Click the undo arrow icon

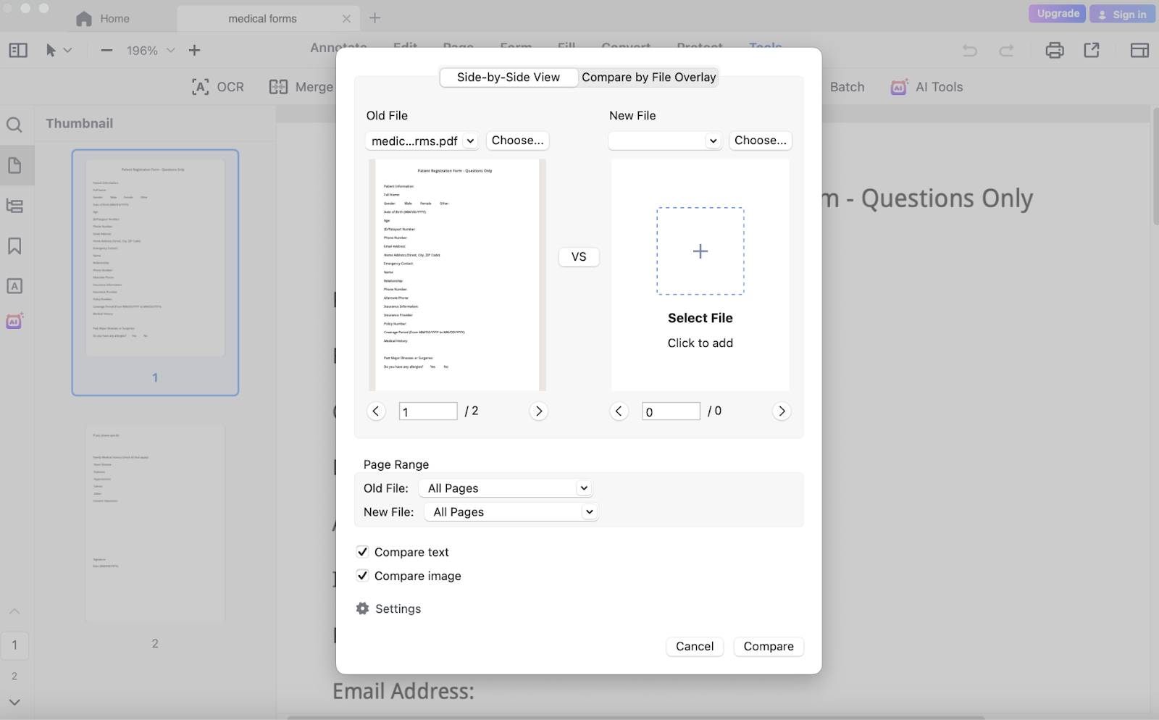coord(969,50)
